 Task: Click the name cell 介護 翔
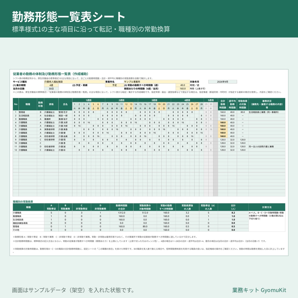click(x=65, y=140)
